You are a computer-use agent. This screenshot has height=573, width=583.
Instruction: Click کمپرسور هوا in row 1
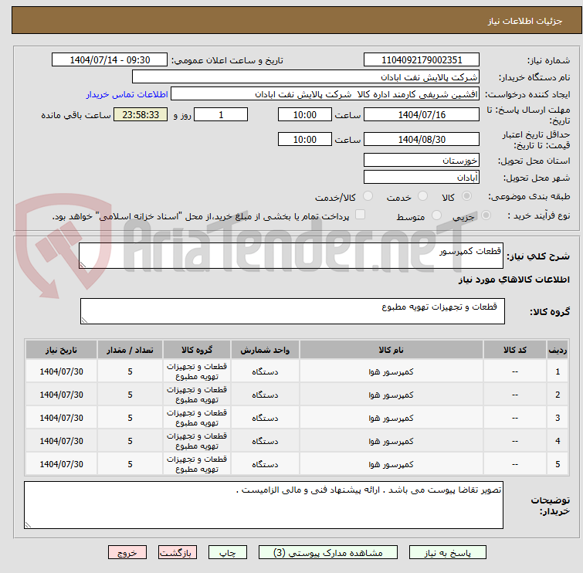click(391, 371)
